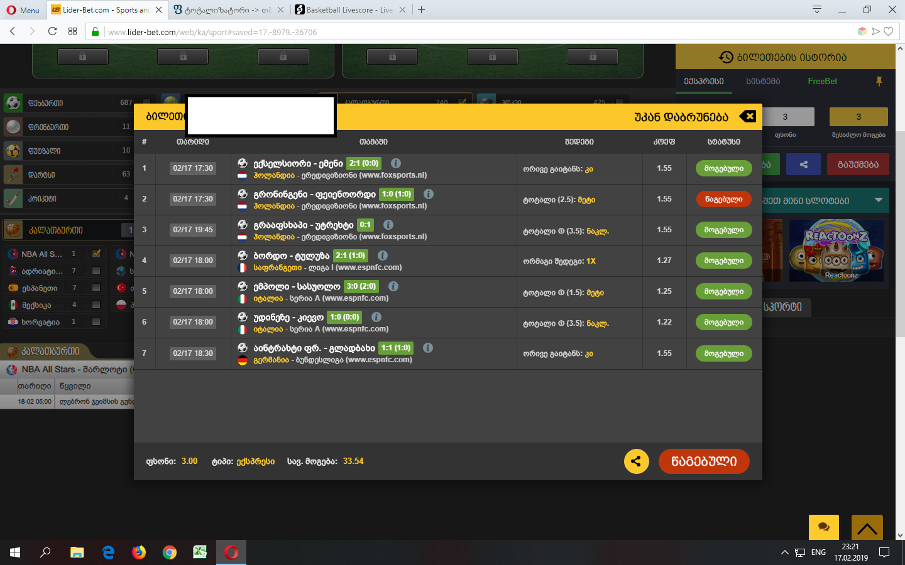This screenshot has width=905, height=565.
Task: Click the ფეხბურთი football icon in the sidebar
Action: coord(13,103)
